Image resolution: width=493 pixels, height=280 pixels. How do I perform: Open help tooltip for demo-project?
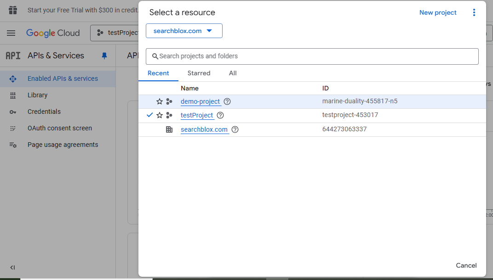[227, 101]
